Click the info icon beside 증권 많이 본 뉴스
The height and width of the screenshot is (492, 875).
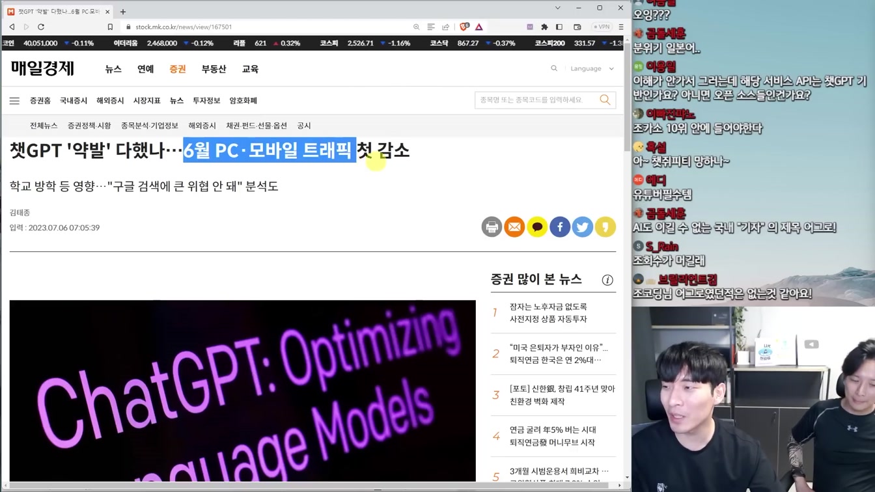pos(607,280)
